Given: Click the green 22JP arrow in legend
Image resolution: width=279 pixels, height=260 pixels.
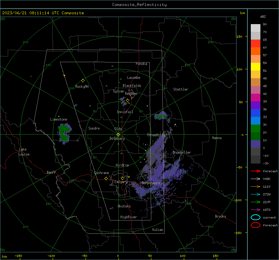Looking at the screenshot, I should [x=255, y=202].
